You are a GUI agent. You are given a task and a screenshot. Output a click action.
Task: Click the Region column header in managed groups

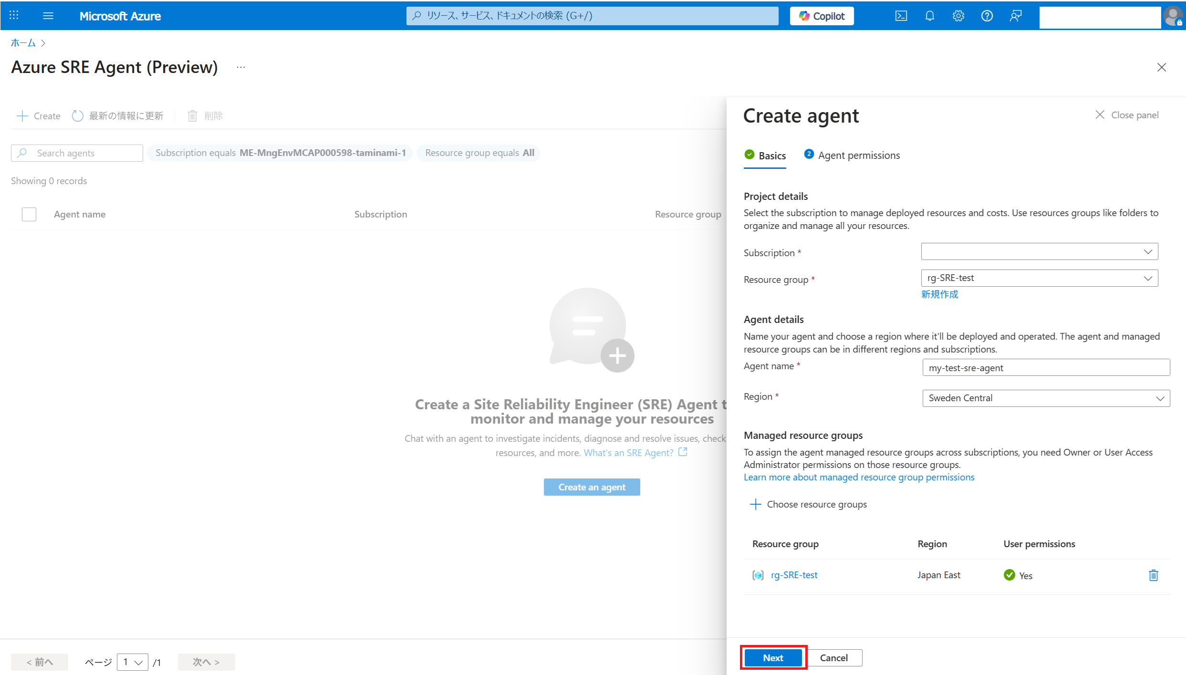coord(932,544)
